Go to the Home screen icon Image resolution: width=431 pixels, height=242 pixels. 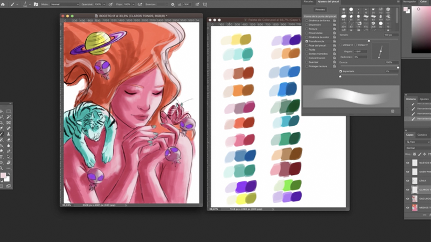coord(3,4)
